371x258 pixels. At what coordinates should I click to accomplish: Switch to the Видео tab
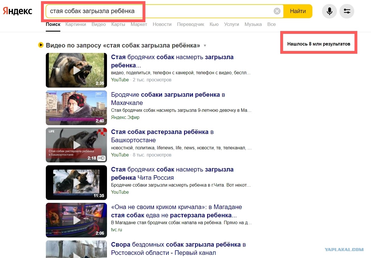[99, 24]
